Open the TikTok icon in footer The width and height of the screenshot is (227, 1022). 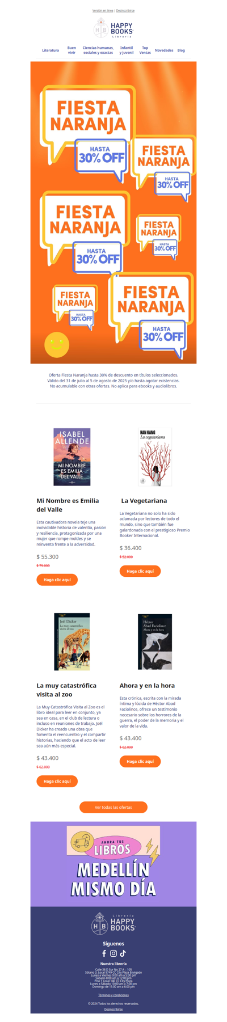[123, 953]
